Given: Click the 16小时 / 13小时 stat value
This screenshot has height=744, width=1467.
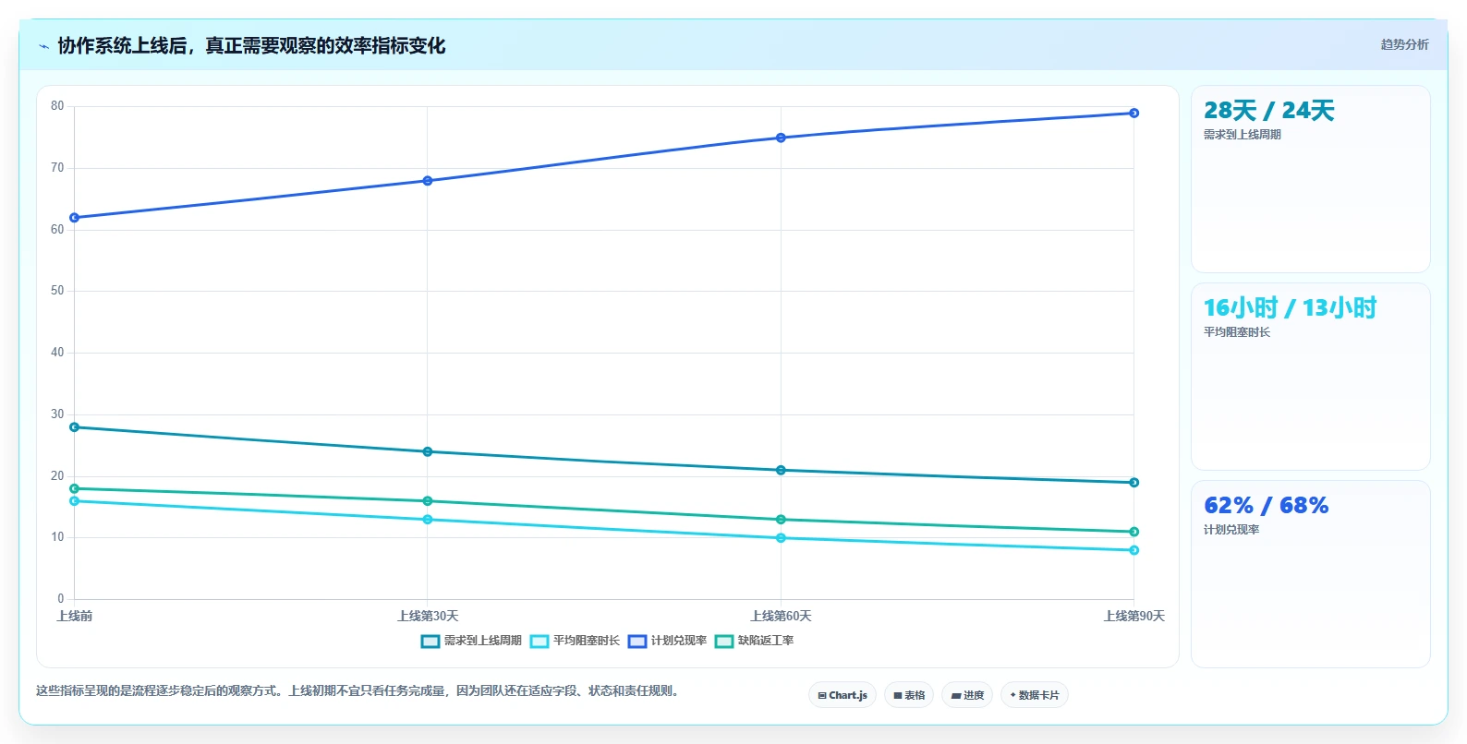Looking at the screenshot, I should tap(1290, 308).
